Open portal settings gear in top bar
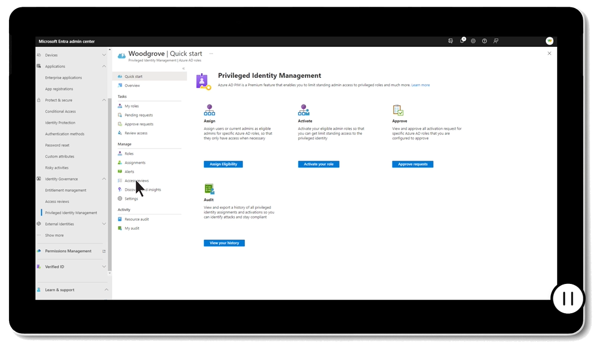 click(x=473, y=41)
